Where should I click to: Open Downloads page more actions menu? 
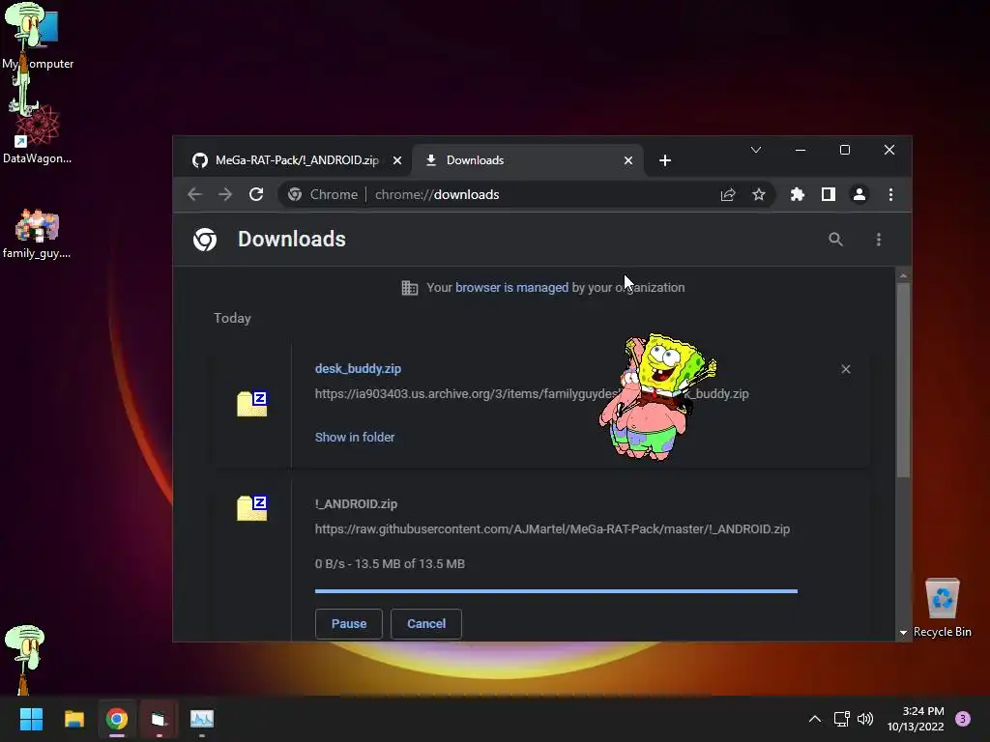point(878,240)
